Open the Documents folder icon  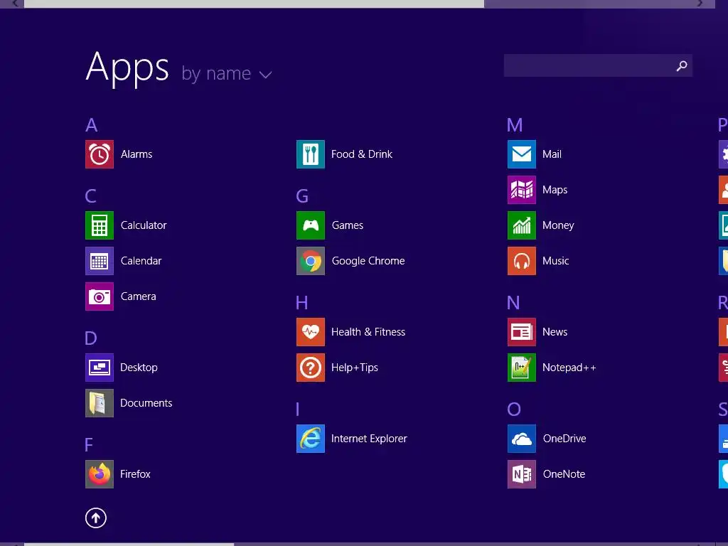point(100,403)
